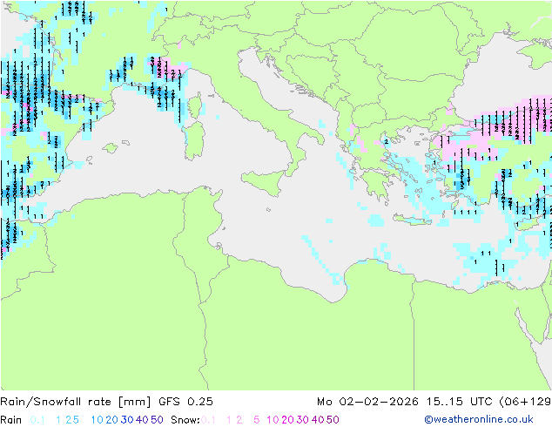Click the rain legend value 30

point(127,420)
